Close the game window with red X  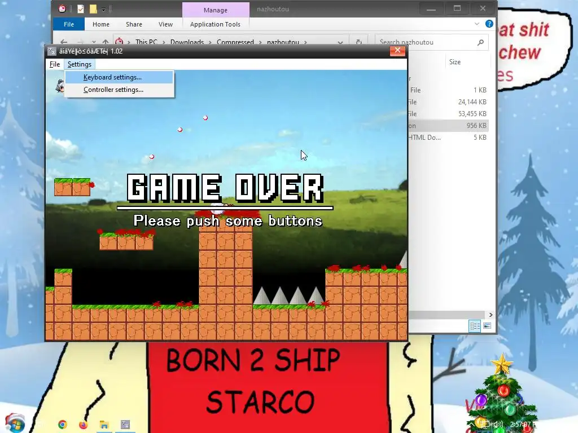pyautogui.click(x=397, y=50)
